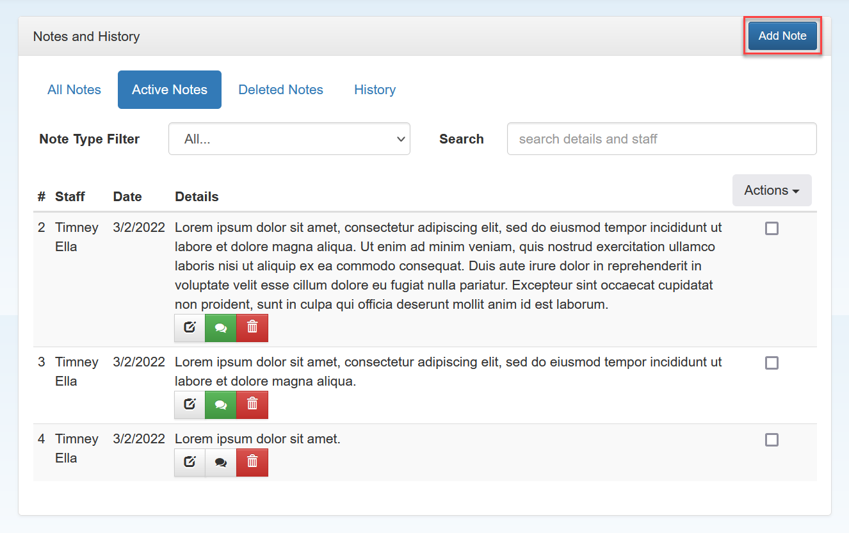The height and width of the screenshot is (533, 849).
Task: Edit note 2 with the pencil icon
Action: click(x=190, y=328)
